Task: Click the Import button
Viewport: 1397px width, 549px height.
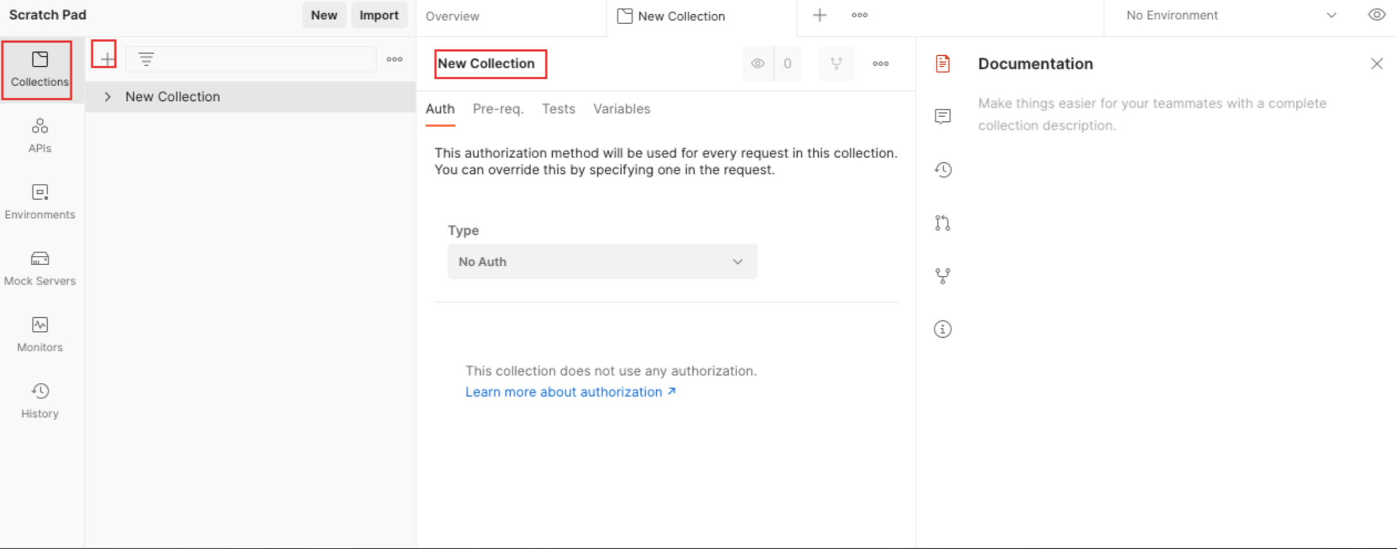Action: point(379,15)
